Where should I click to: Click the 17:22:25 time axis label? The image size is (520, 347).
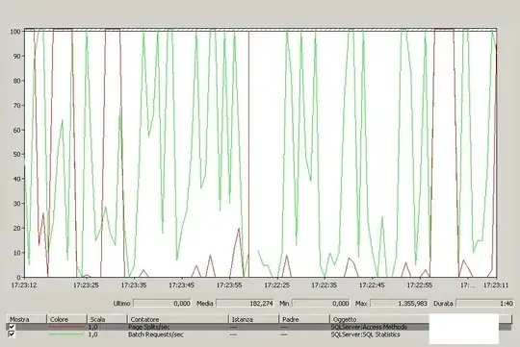[277, 285]
